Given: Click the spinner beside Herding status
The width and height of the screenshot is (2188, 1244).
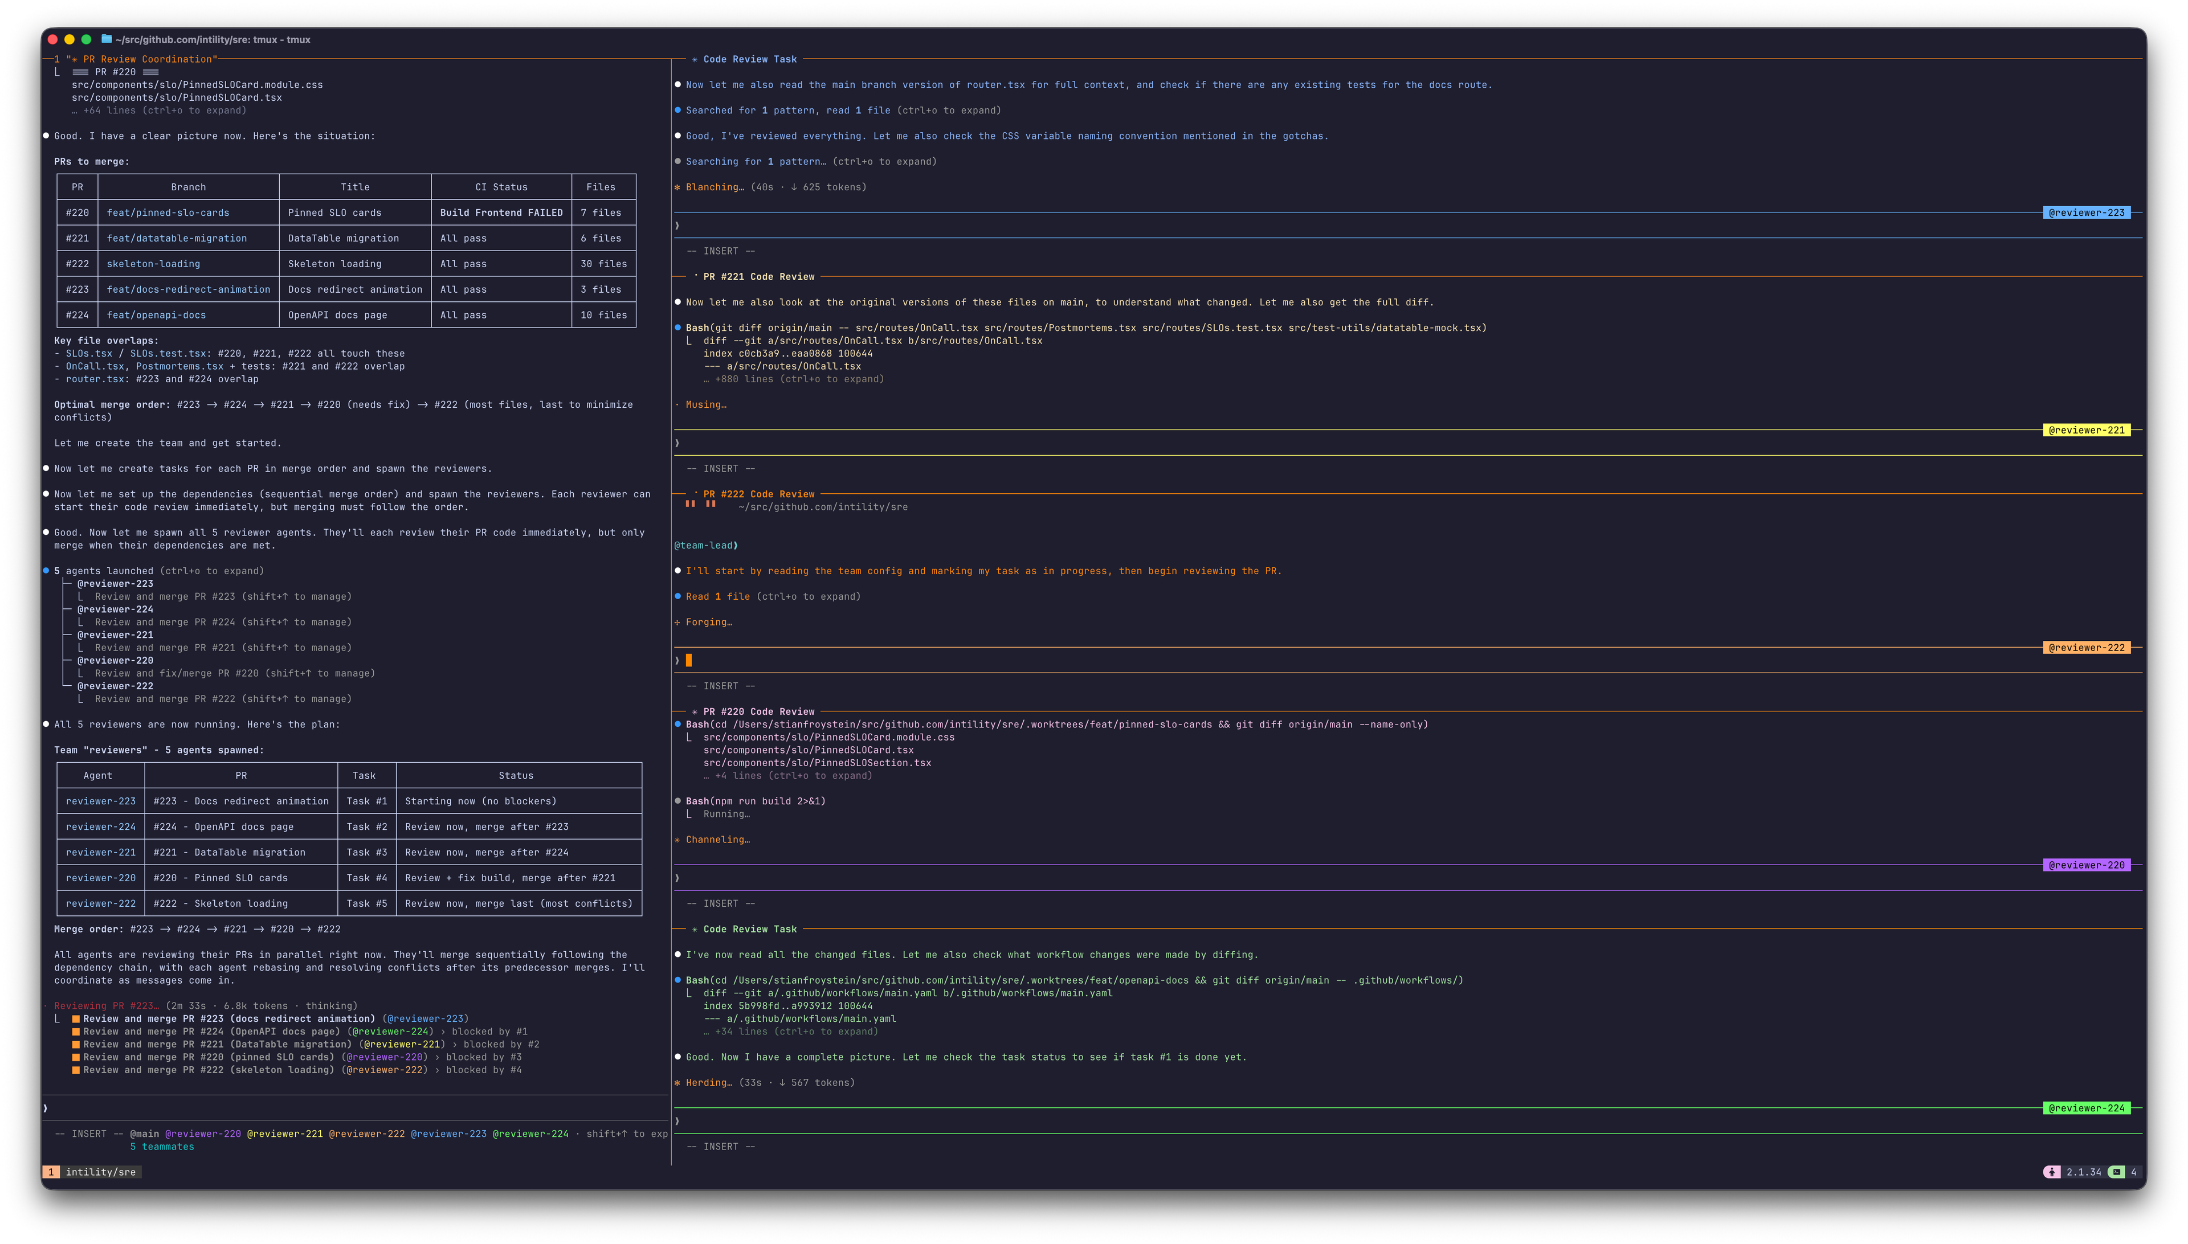Looking at the screenshot, I should coord(678,1082).
